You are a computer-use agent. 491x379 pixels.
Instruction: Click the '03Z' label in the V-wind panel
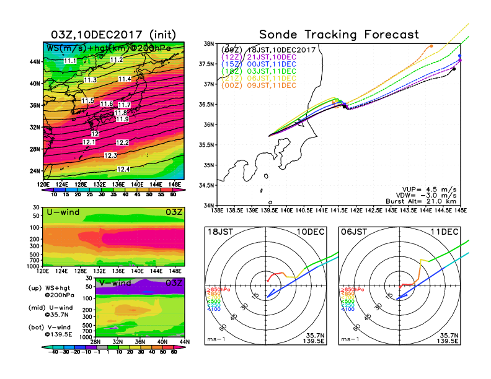pos(174,283)
